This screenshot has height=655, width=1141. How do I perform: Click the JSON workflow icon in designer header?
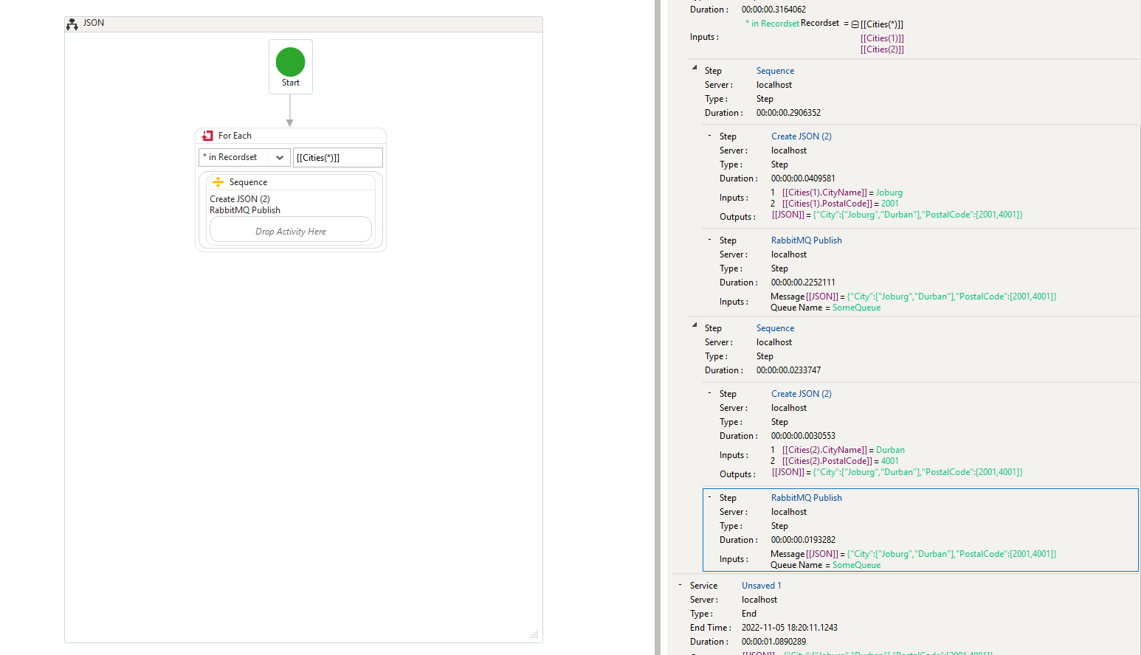72,24
